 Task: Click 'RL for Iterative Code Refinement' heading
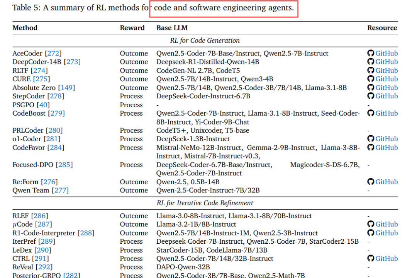205,203
